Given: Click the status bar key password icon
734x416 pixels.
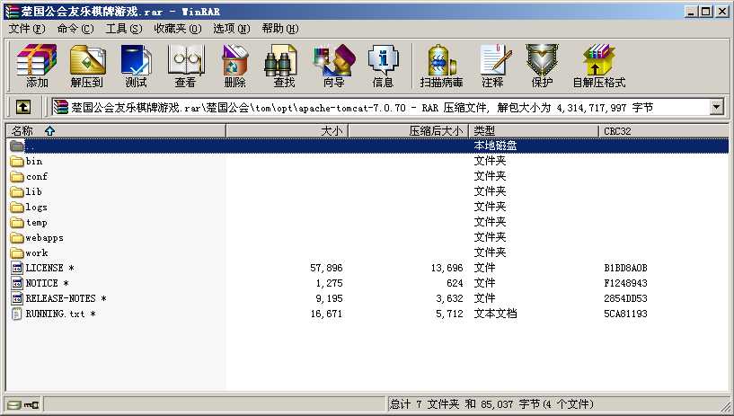Looking at the screenshot, I should (31, 404).
